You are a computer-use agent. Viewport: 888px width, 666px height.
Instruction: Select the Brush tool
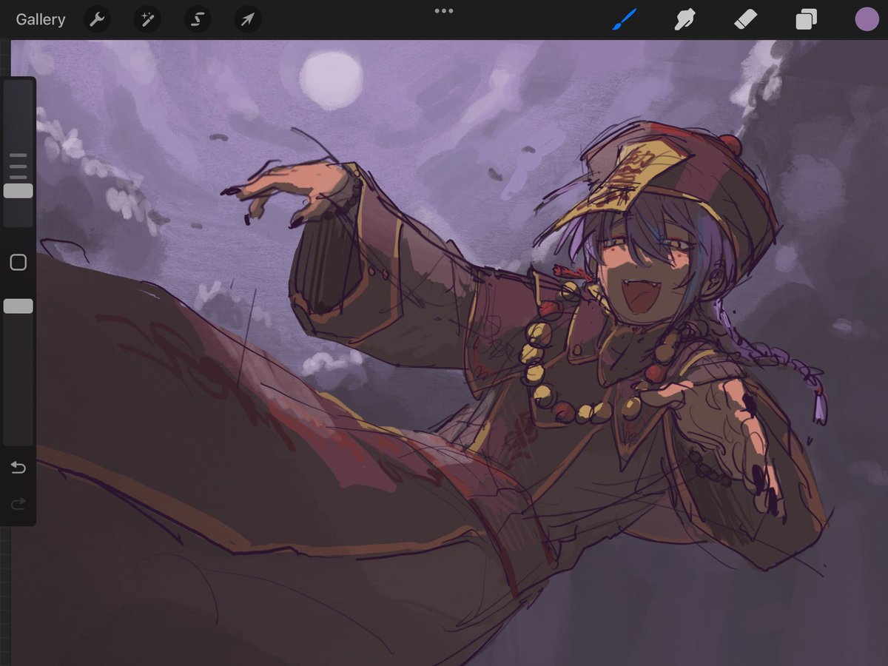[625, 19]
